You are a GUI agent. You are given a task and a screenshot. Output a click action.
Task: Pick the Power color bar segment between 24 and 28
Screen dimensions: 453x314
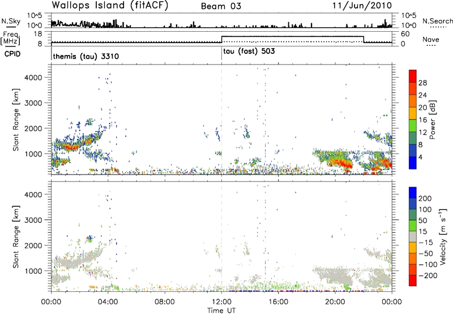[413, 88]
